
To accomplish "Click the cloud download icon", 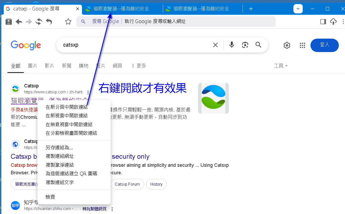I will click(x=333, y=21).
